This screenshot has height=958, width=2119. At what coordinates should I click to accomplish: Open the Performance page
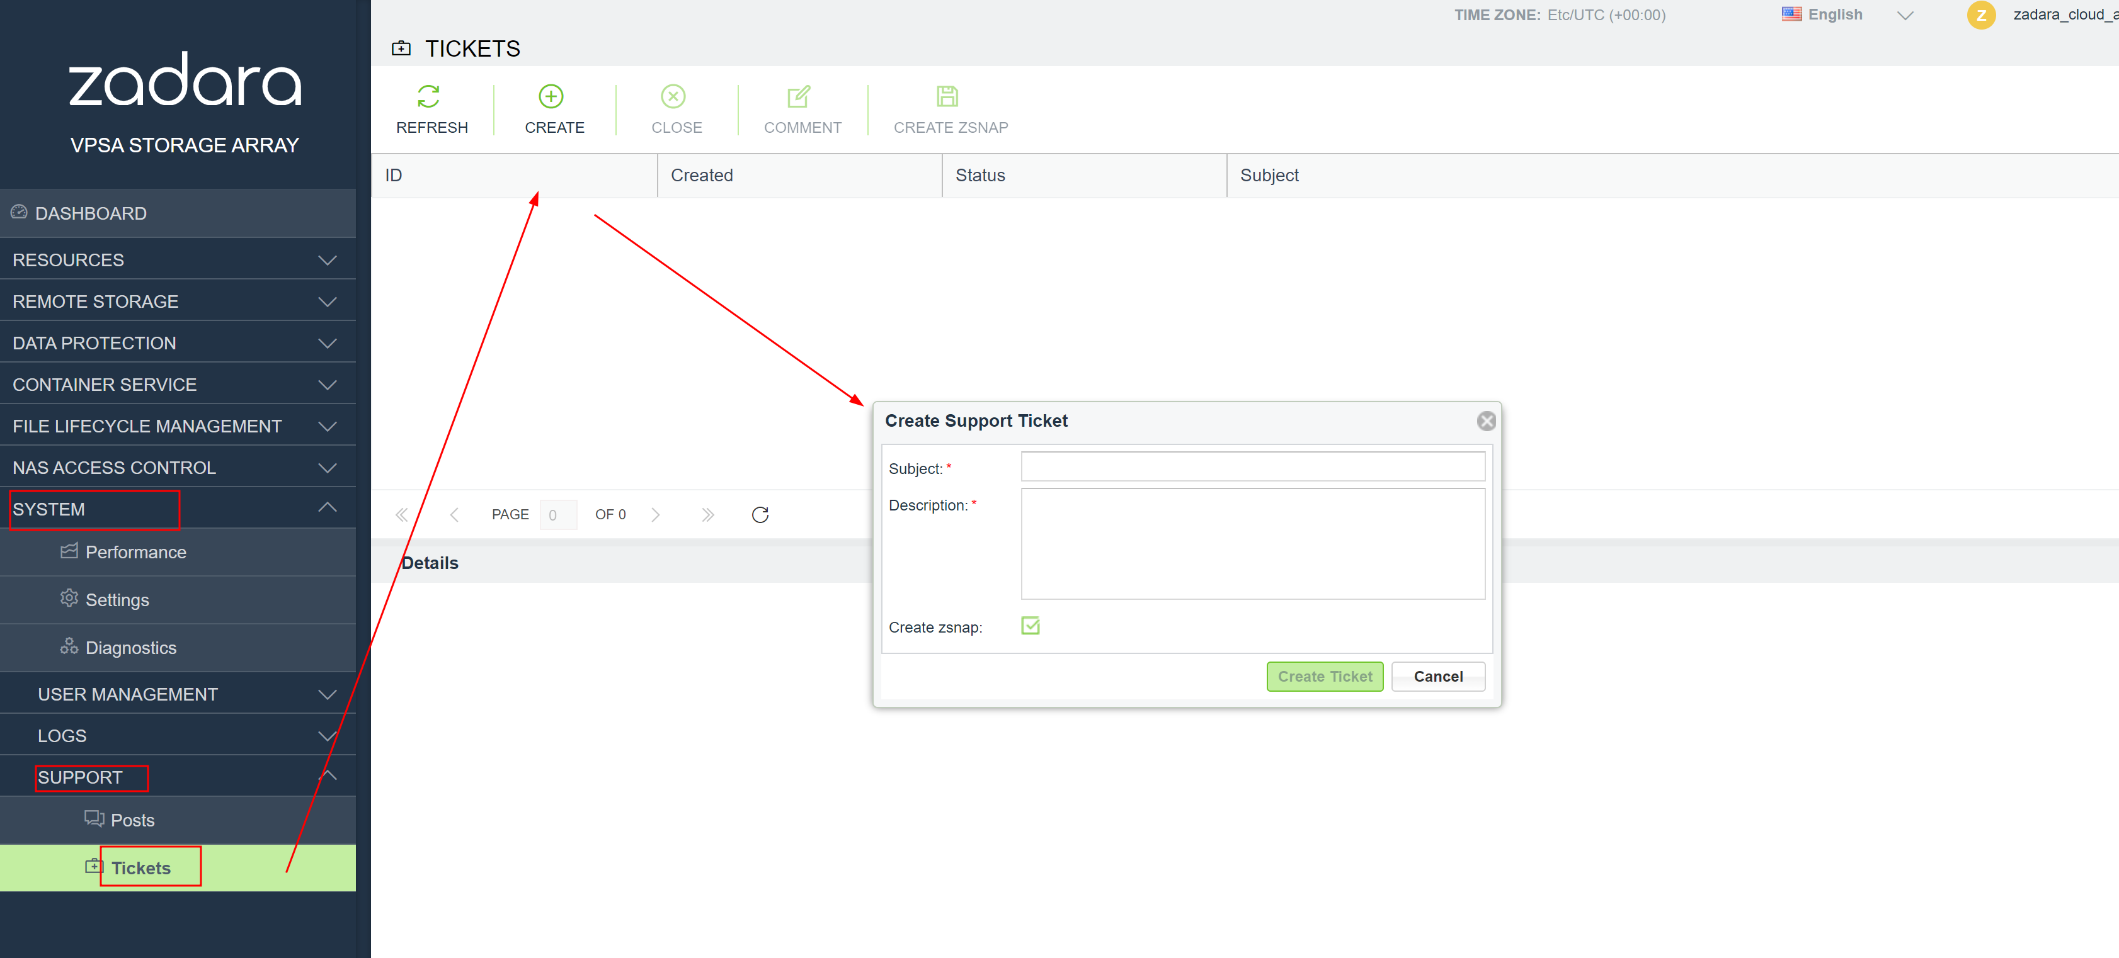click(178, 552)
